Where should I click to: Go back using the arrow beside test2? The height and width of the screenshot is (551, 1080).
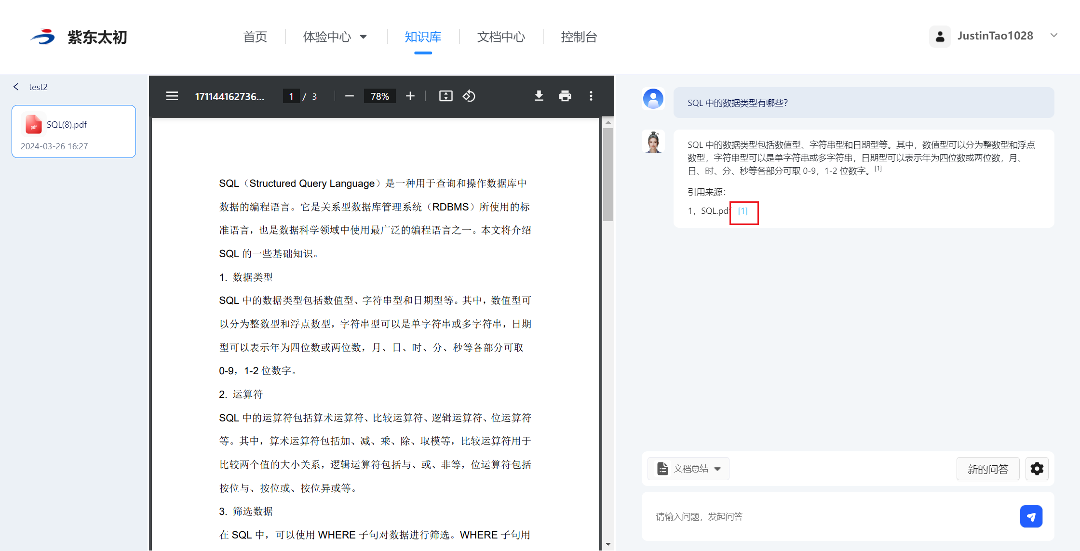(x=16, y=87)
